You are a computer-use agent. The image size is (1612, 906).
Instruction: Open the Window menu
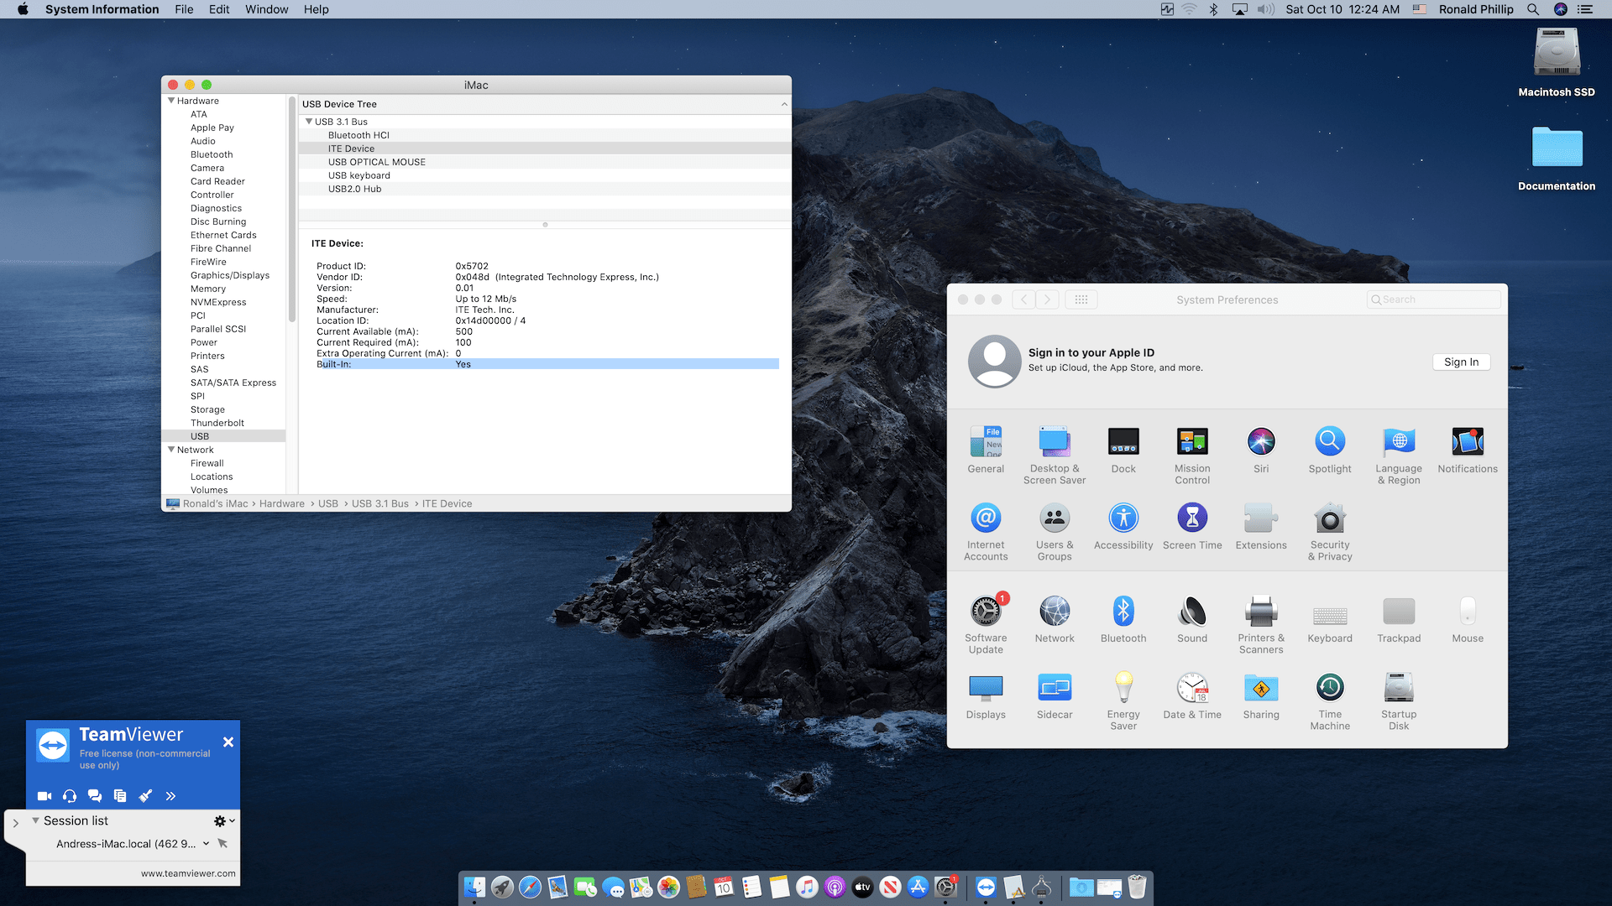point(266,9)
